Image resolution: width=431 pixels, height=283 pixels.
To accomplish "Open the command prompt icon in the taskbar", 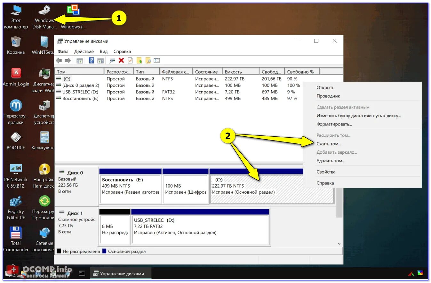I will 82,273.
